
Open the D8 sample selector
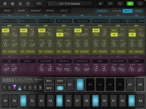tap(136, 21)
